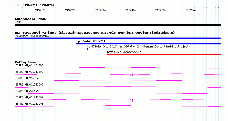The image size is (228, 121).
Task: Click the RefSeq Genes track title
Action: (x=26, y=62)
